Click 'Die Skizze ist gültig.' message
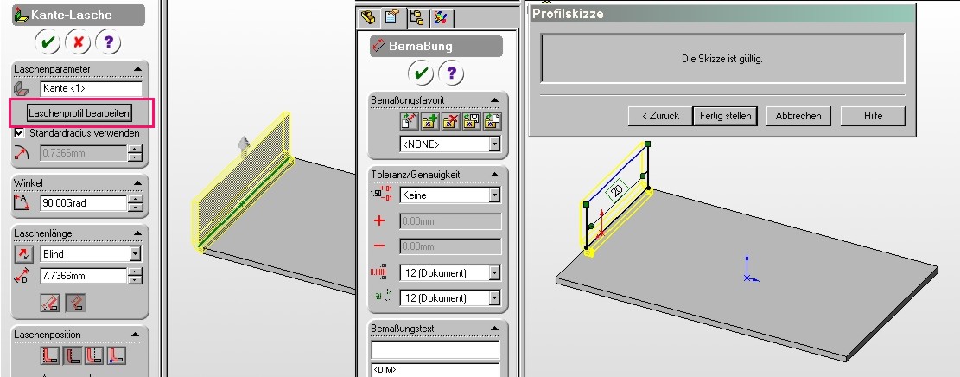Image resolution: width=960 pixels, height=377 pixels. click(722, 60)
